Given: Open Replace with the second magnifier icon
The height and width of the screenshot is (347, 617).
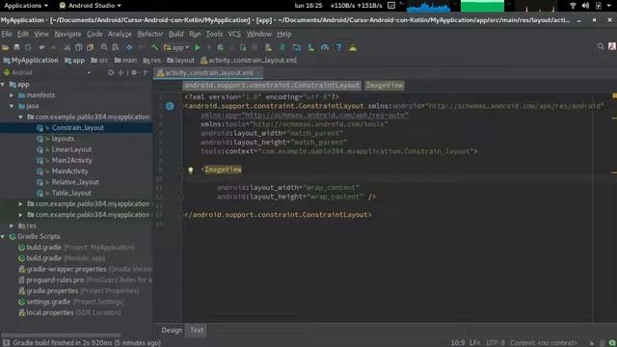Looking at the screenshot, I should click(x=116, y=47).
